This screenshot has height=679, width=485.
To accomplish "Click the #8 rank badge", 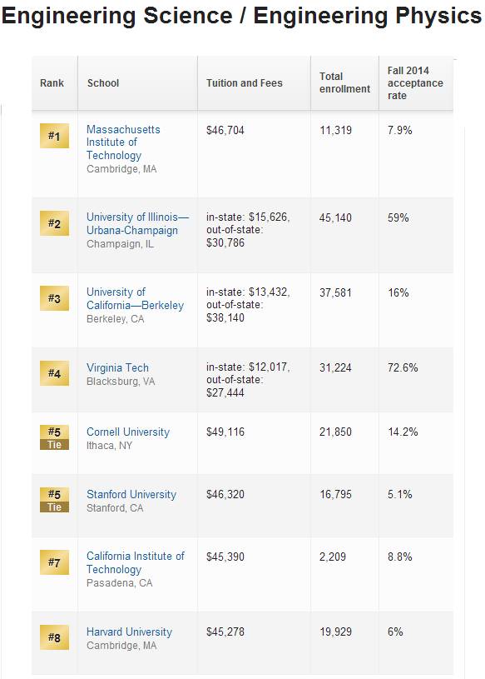I will tap(54, 637).
